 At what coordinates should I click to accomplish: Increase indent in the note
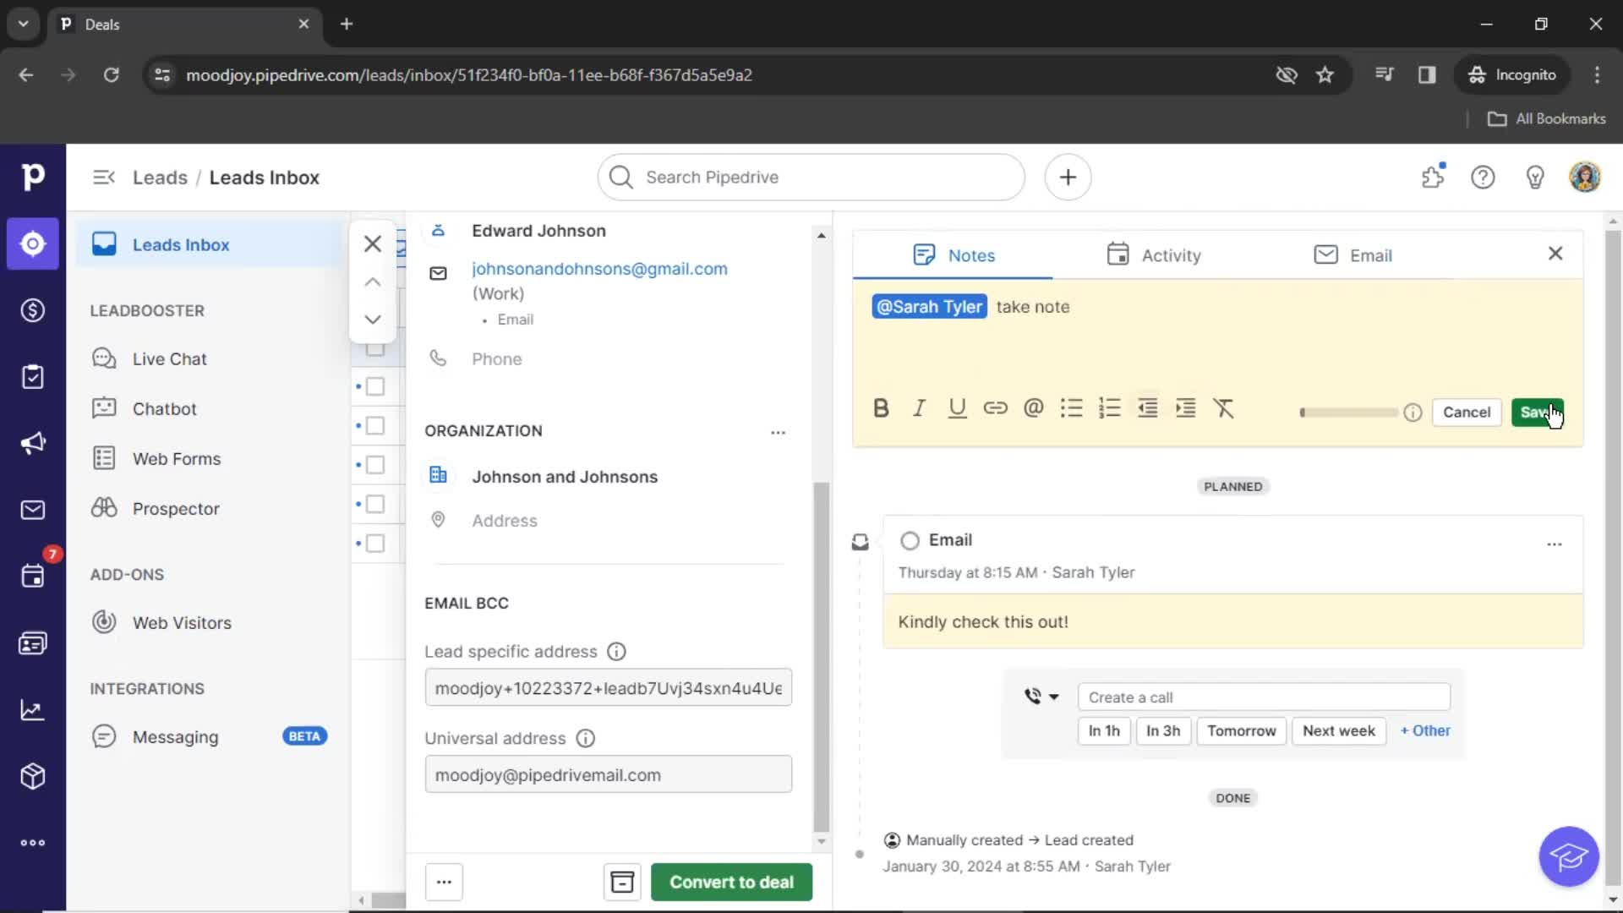coord(1186,408)
